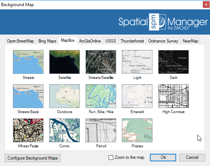Pick the Run, Bike, Hike map
The image size is (210, 166).
(101, 96)
